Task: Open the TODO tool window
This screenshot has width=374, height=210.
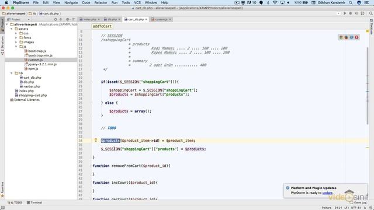Action: click(x=15, y=202)
